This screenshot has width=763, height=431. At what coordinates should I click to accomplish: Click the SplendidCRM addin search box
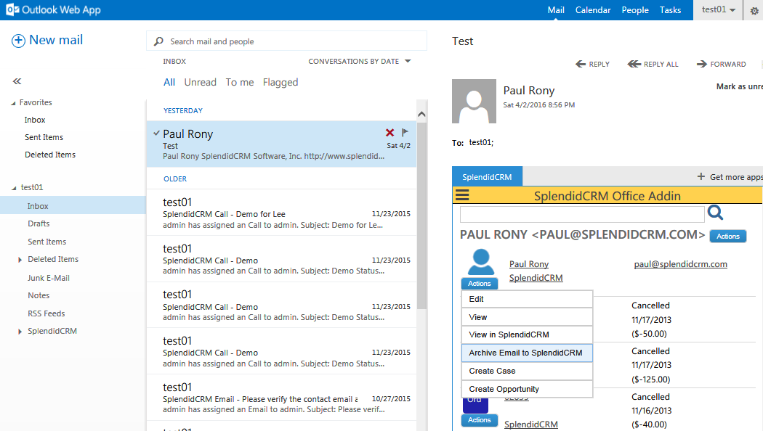(x=582, y=214)
